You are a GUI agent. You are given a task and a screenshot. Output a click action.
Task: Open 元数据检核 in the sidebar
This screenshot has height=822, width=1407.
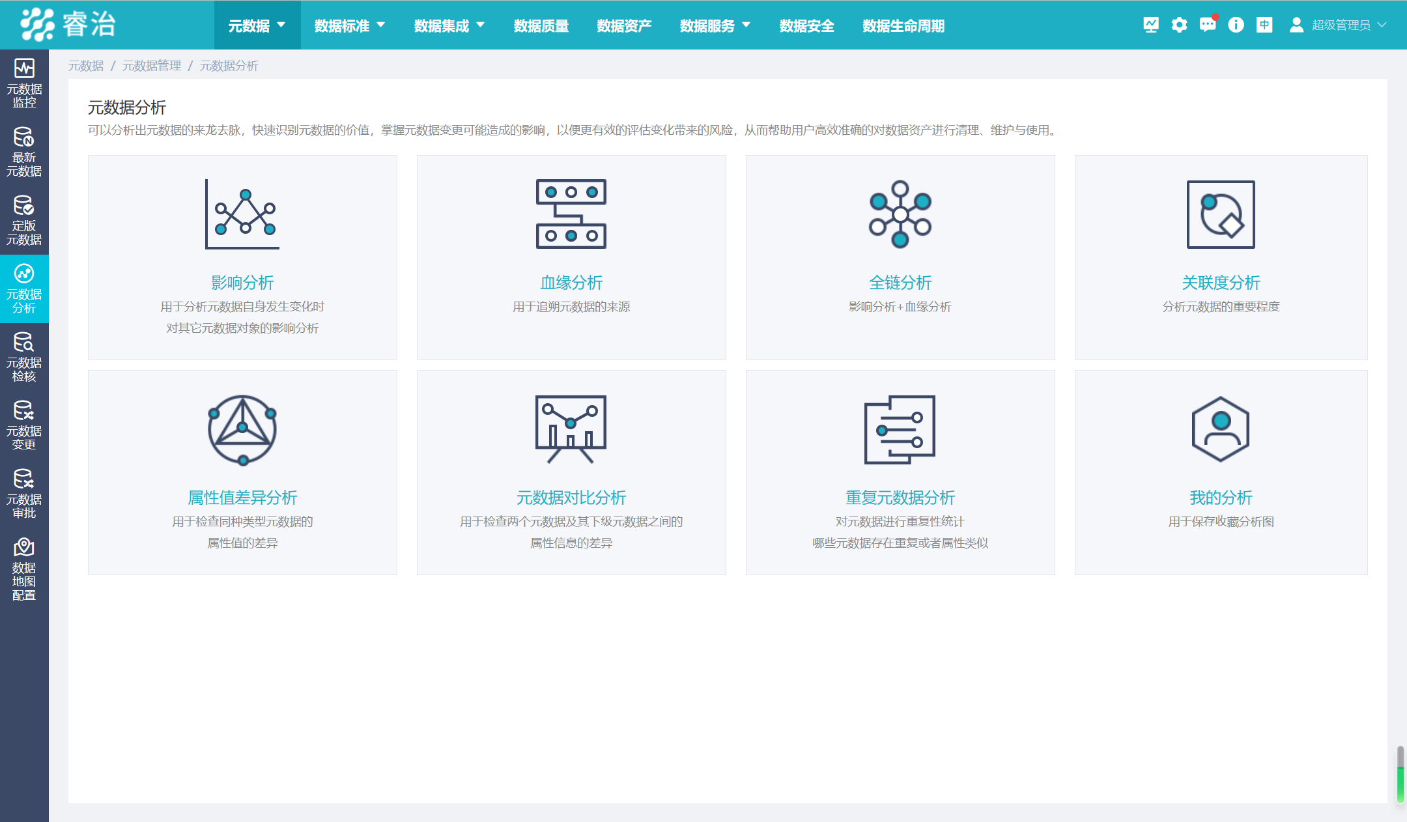click(24, 357)
